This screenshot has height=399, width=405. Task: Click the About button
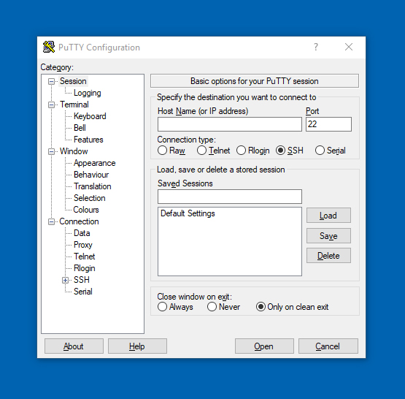point(74,346)
